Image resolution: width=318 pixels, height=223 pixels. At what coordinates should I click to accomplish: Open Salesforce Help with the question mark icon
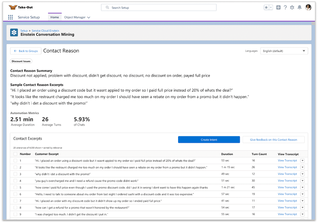285,7
